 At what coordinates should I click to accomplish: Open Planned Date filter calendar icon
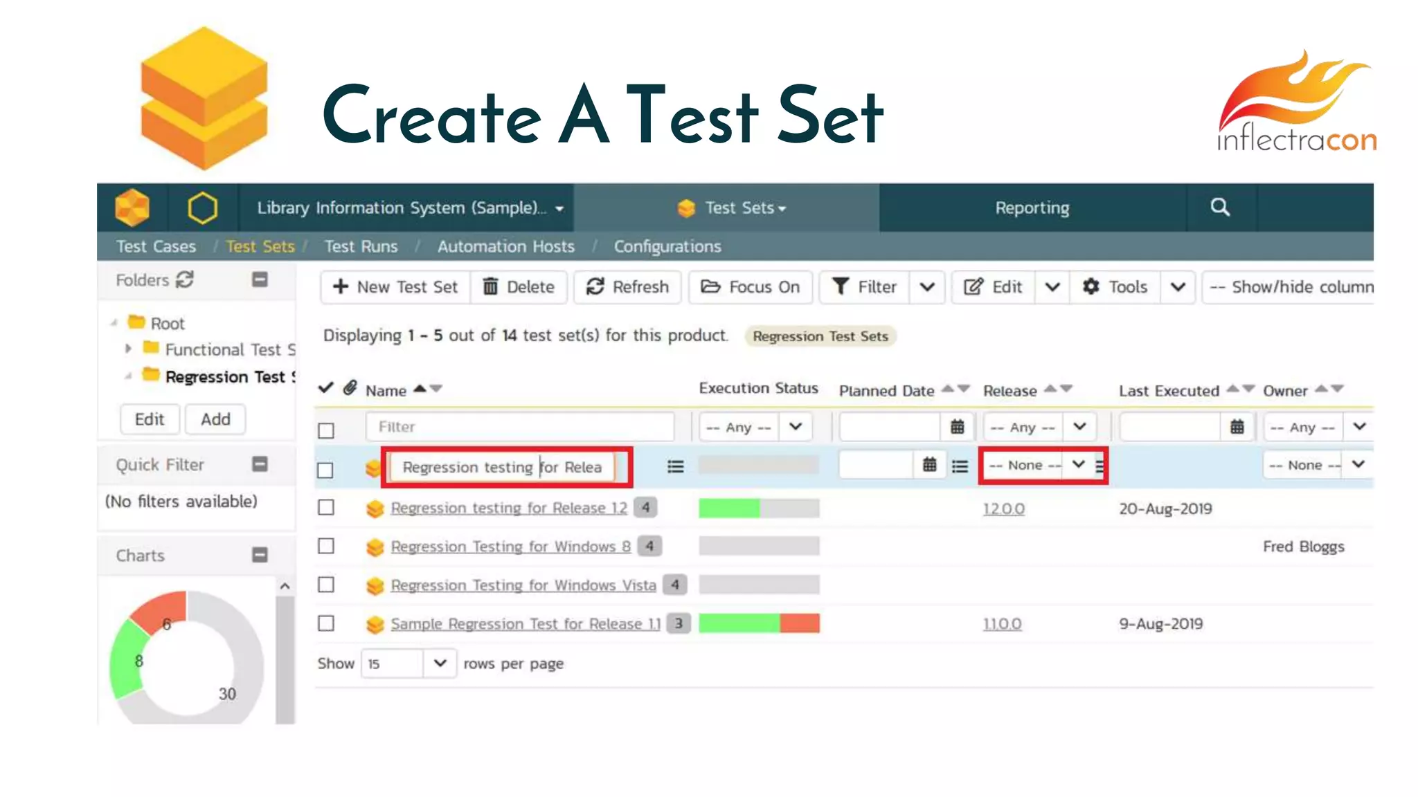(957, 427)
